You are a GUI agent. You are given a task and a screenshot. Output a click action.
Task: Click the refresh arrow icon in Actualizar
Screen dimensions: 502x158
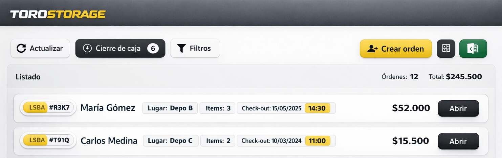point(21,48)
